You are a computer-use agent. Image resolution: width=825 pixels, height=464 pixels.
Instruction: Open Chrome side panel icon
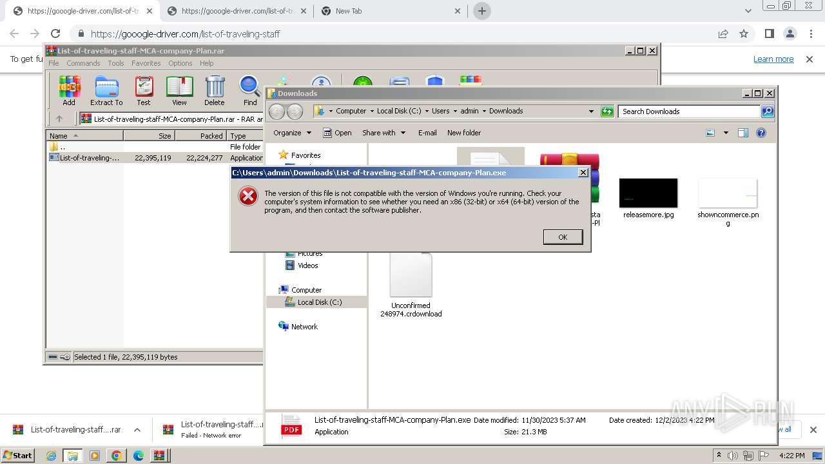tap(770, 34)
